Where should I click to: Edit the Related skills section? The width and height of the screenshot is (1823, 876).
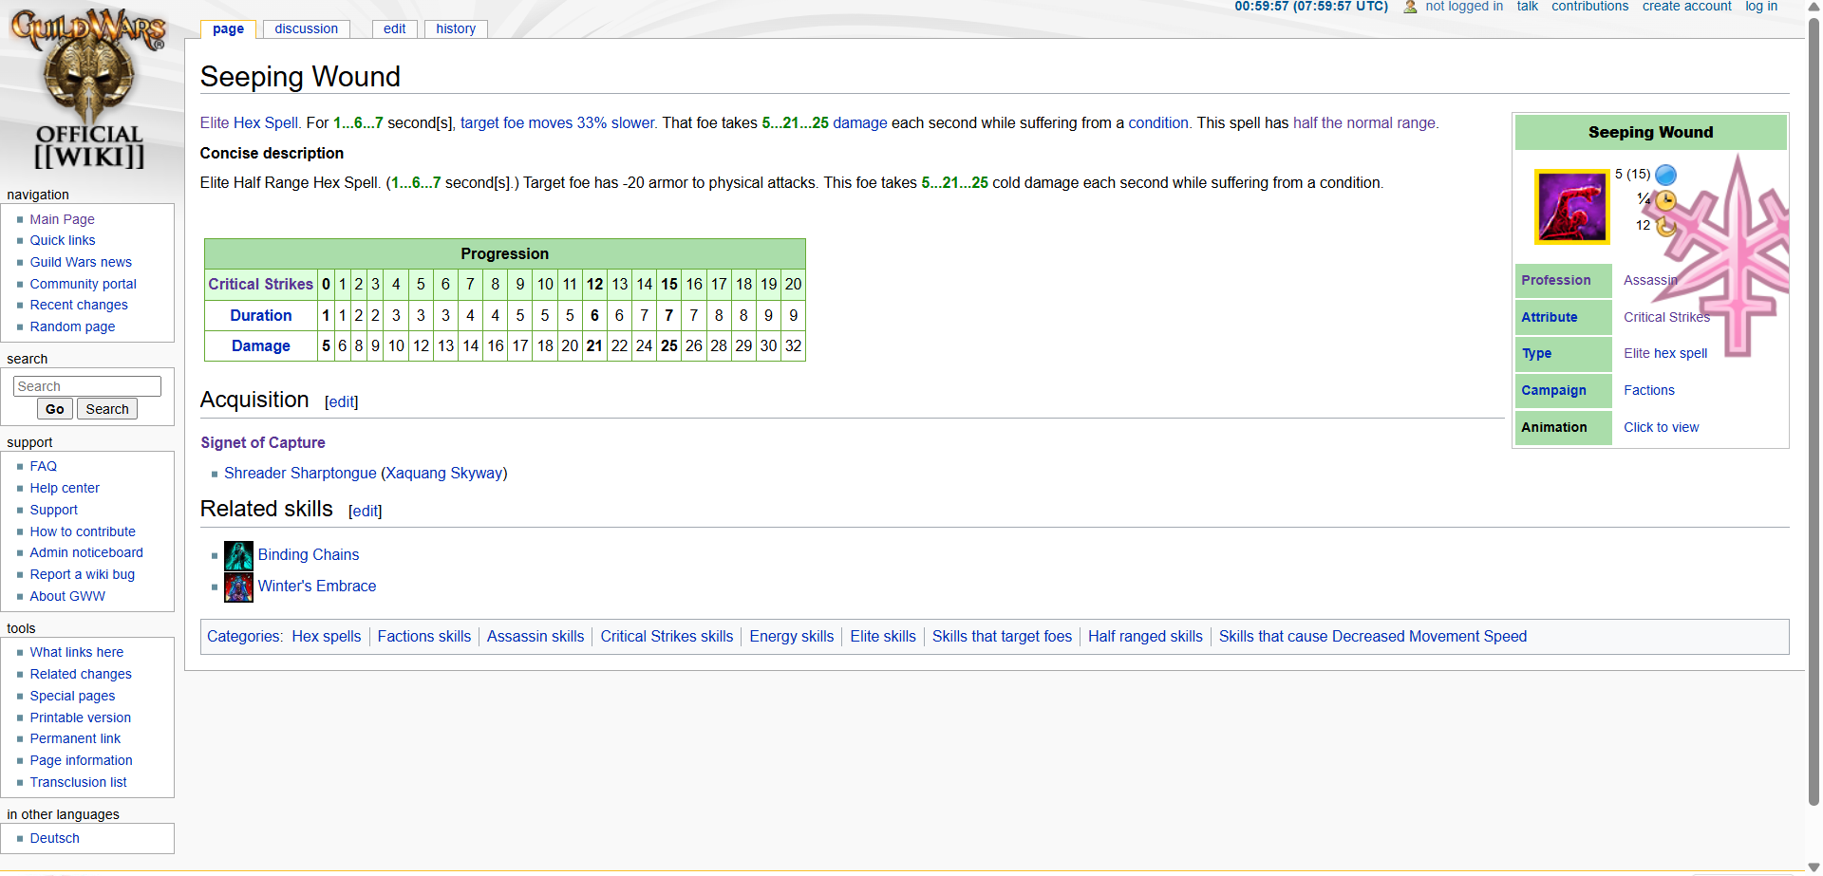coord(366,512)
